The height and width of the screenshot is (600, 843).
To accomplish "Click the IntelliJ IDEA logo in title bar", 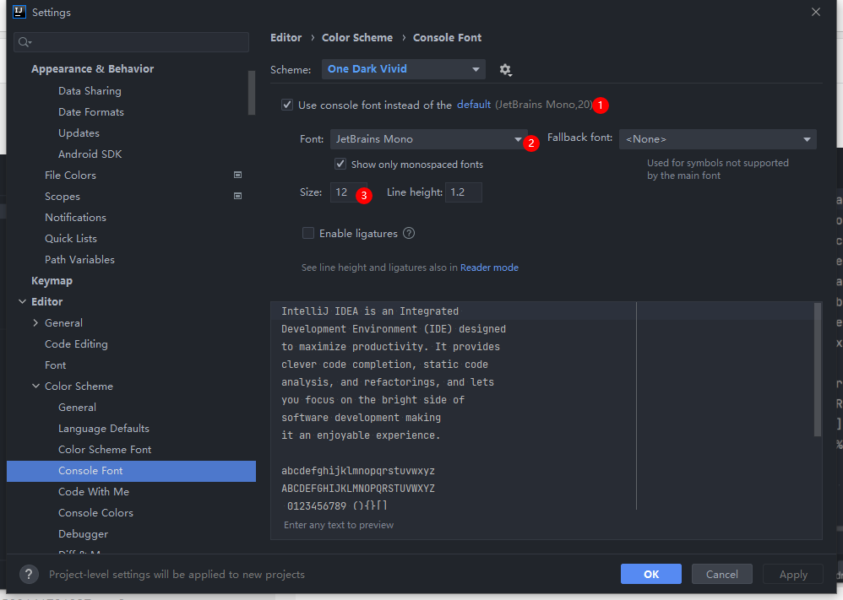I will (x=19, y=12).
